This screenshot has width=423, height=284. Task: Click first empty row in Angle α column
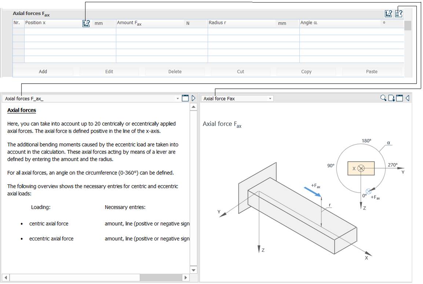click(x=352, y=31)
